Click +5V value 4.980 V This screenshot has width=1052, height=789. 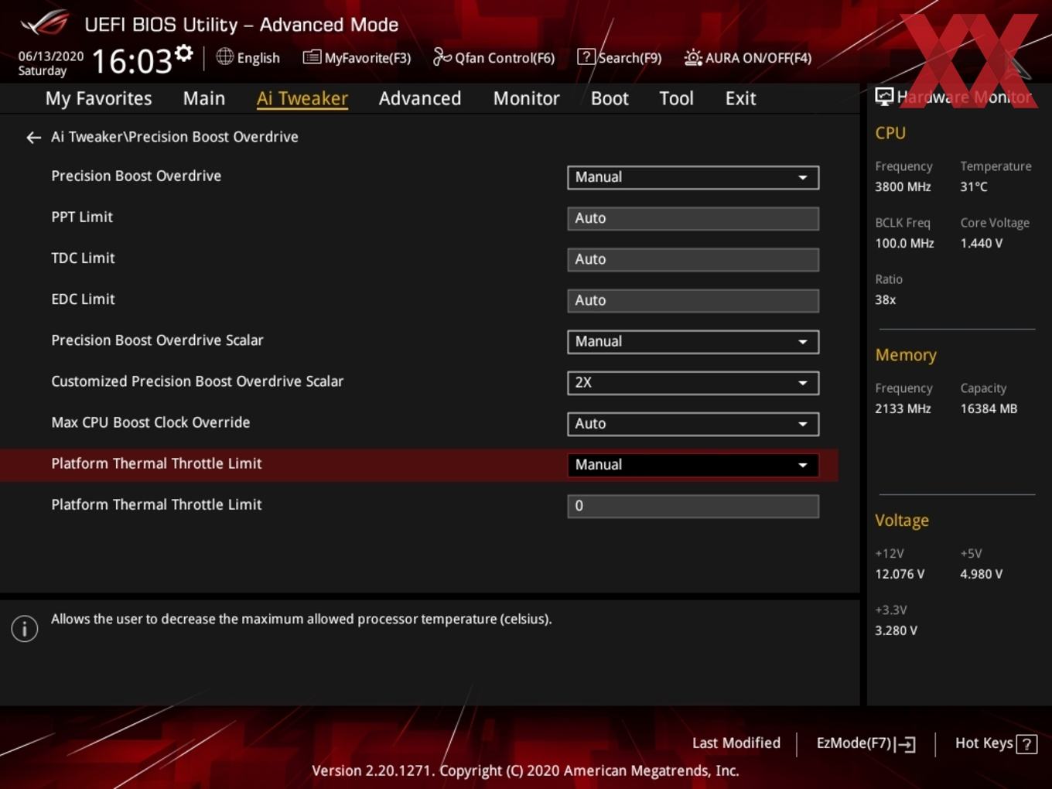pos(982,575)
